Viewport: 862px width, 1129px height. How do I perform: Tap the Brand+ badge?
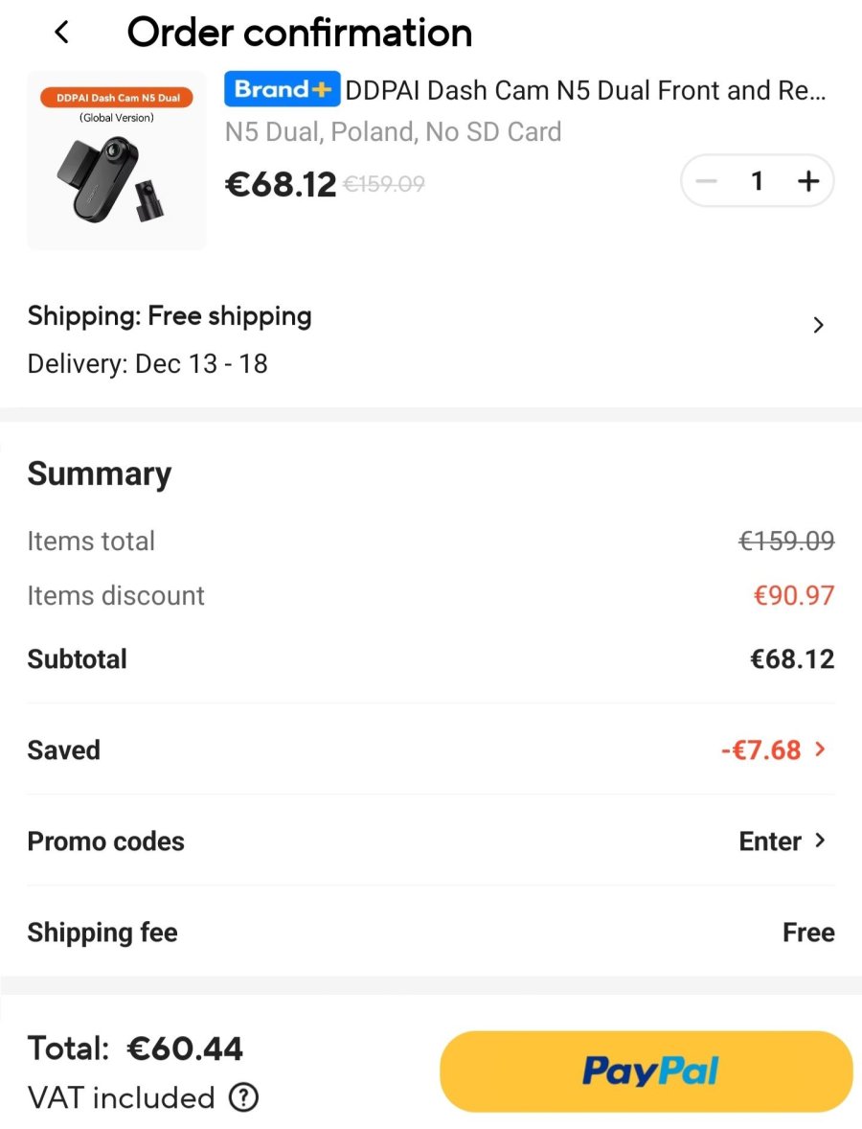283,90
